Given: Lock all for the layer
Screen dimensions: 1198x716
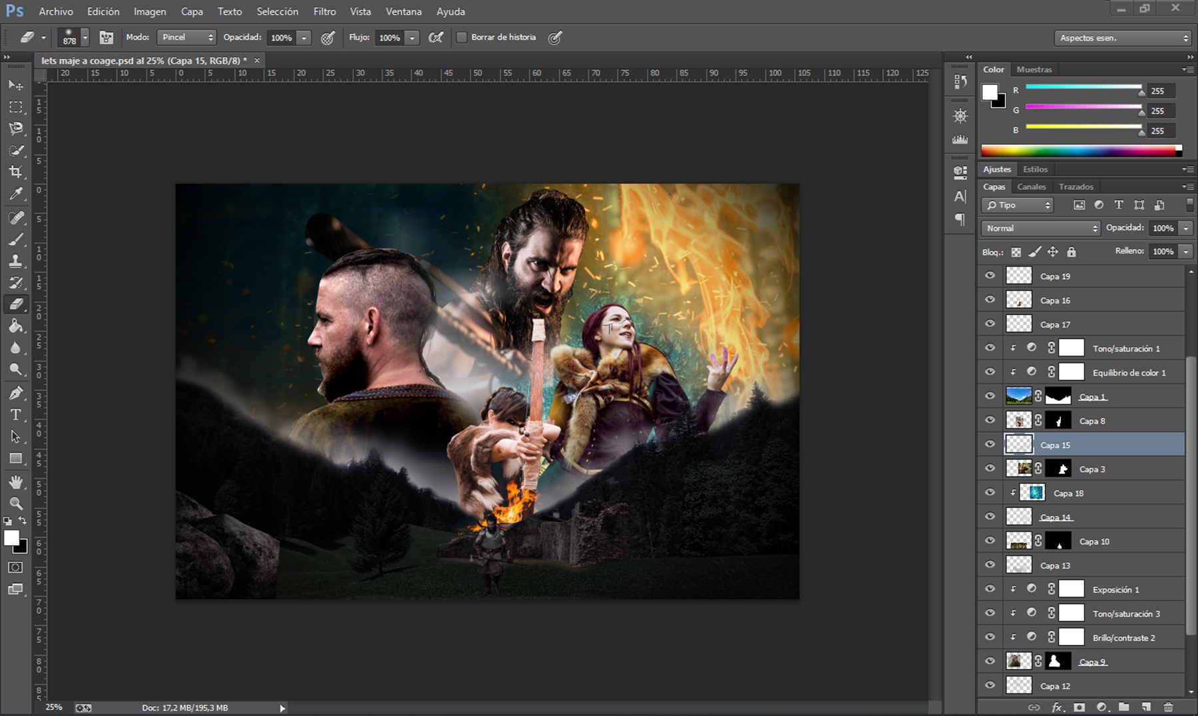Looking at the screenshot, I should tap(1072, 252).
